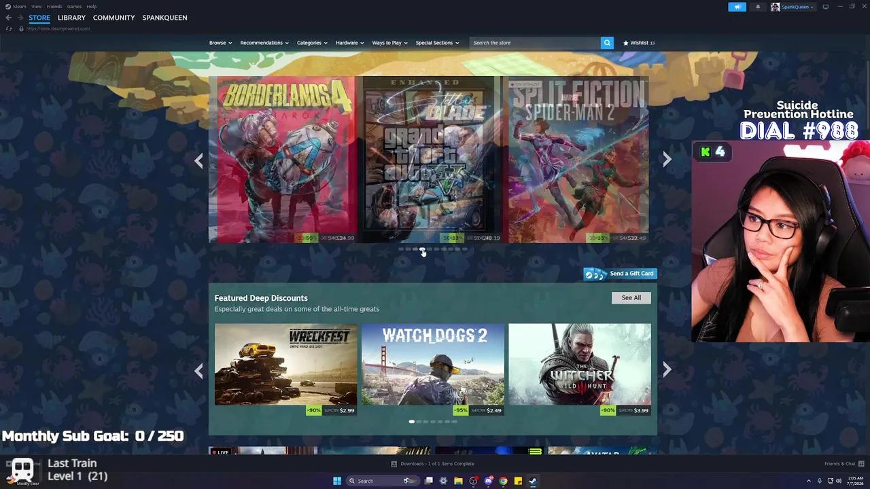The height and width of the screenshot is (489, 870).
Task: Select the first Deep Discounts page dot
Action: coord(411,422)
